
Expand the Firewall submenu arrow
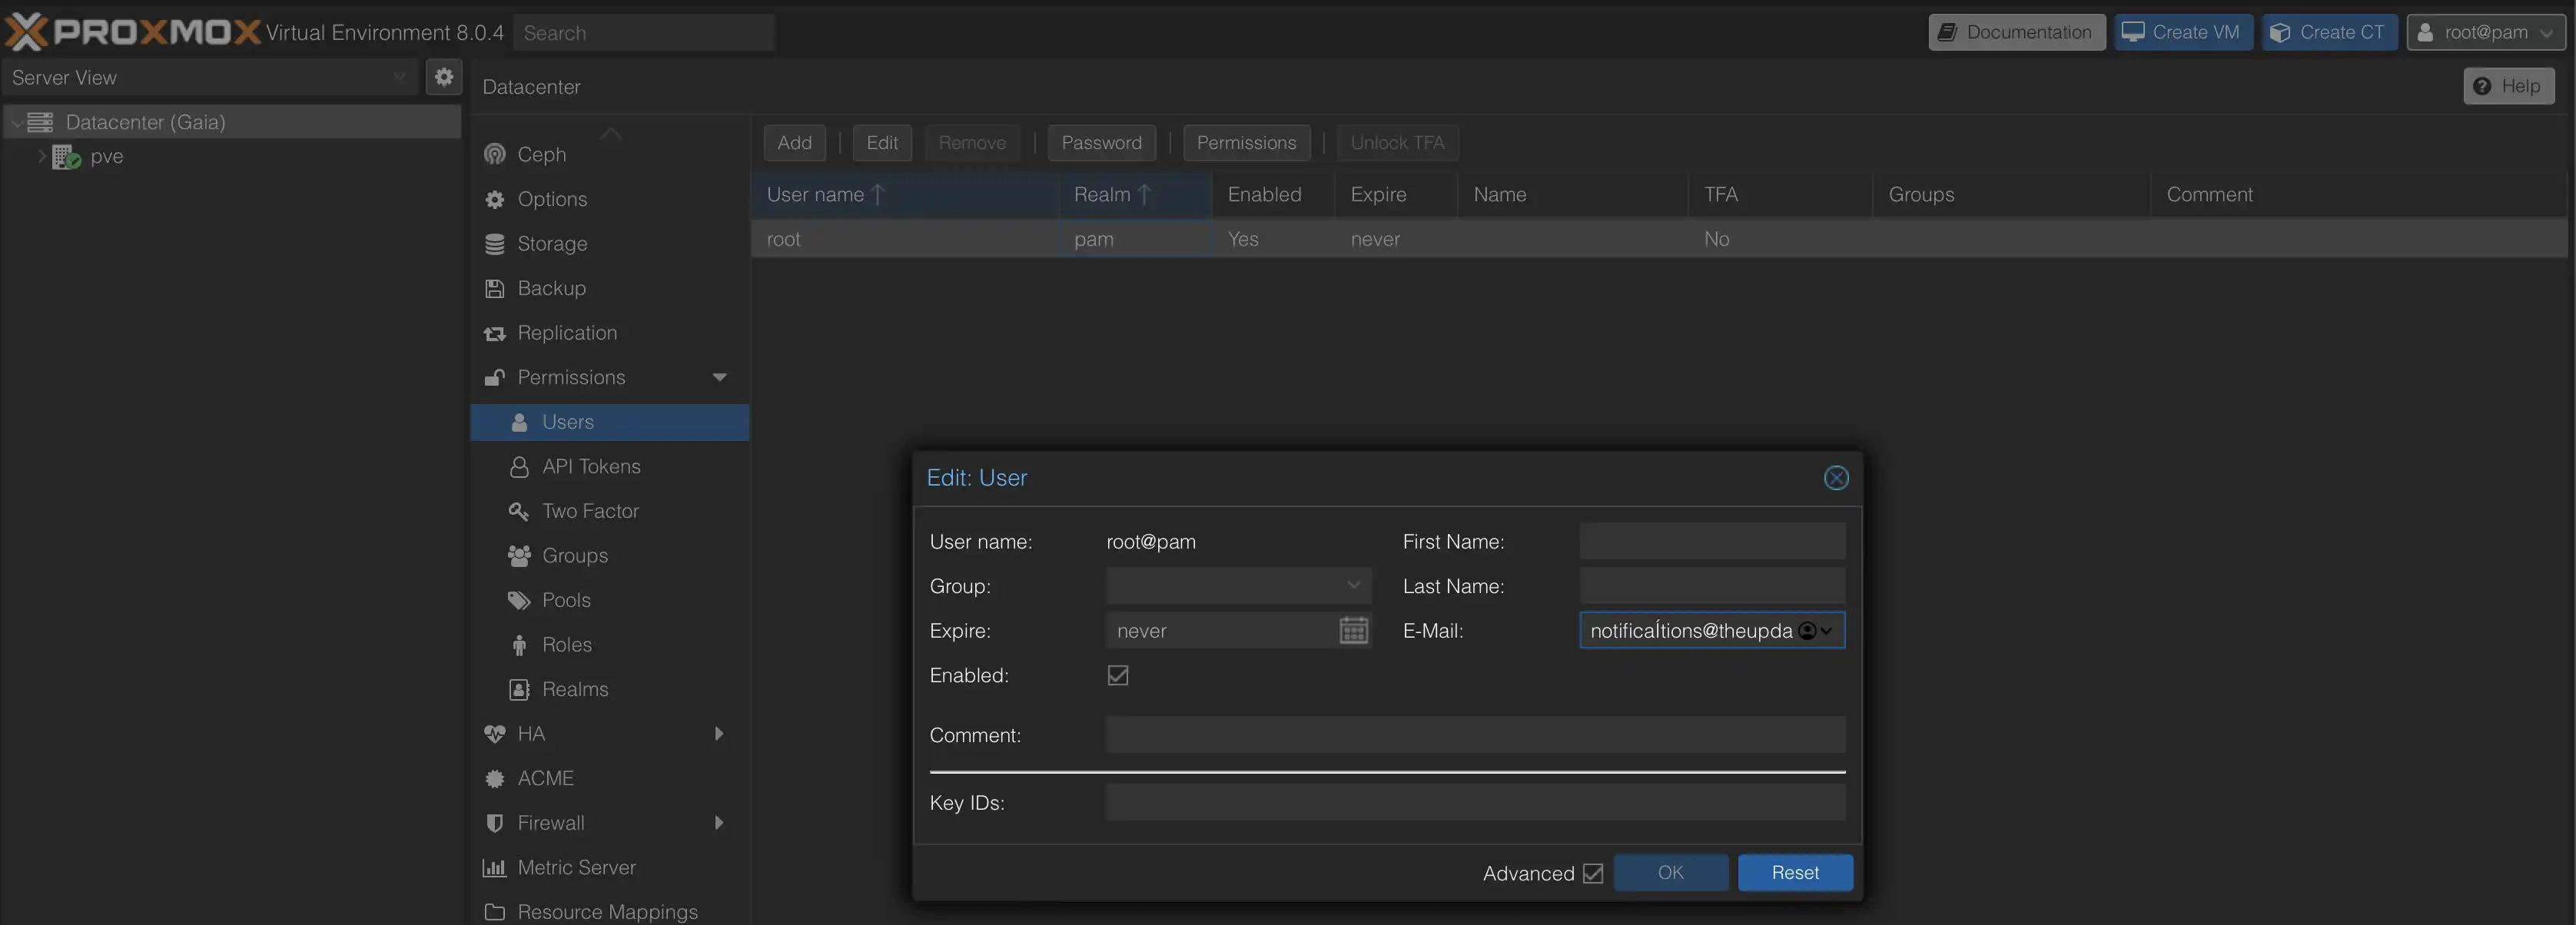tap(718, 823)
